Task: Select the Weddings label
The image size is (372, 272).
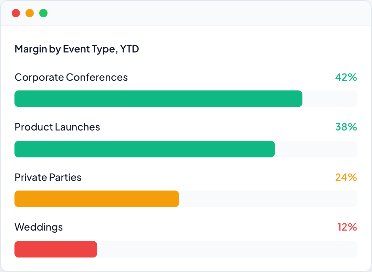Action: (x=39, y=227)
